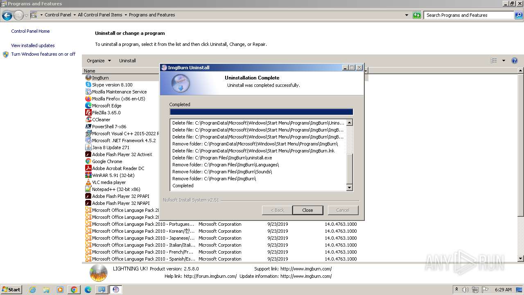Viewport: 524px width, 295px height.
Task: Click the completed uninstall progress bar
Action: click(261, 112)
